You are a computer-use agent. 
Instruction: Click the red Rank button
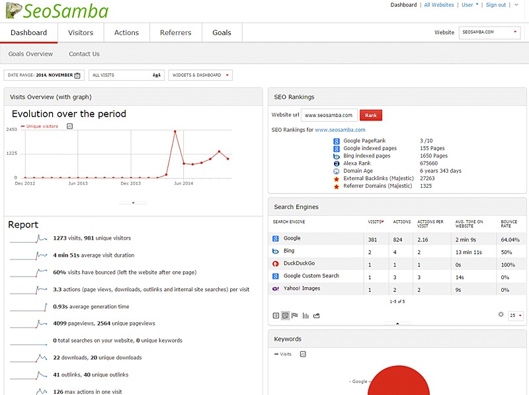(371, 115)
